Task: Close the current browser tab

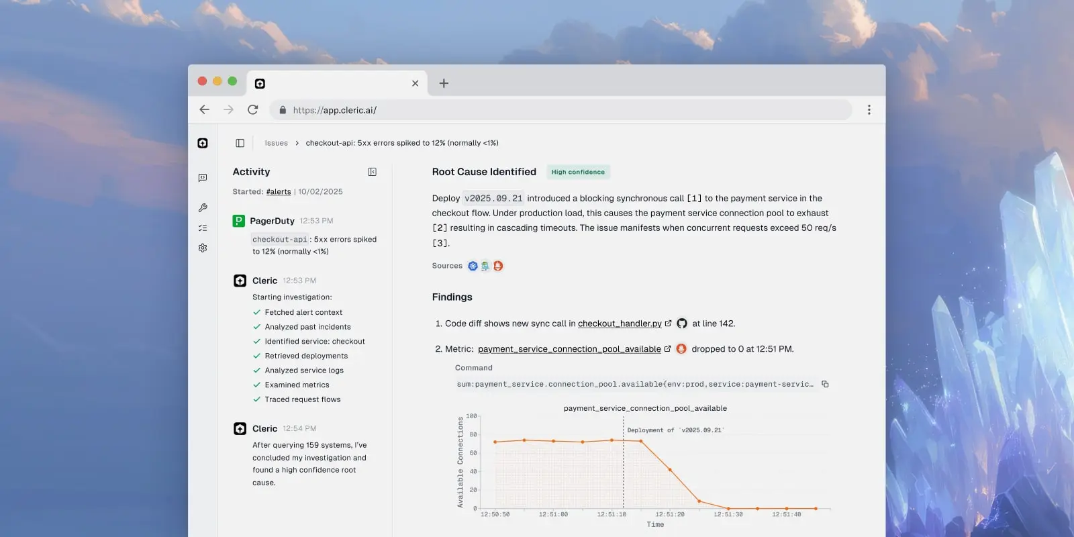Action: (415, 83)
